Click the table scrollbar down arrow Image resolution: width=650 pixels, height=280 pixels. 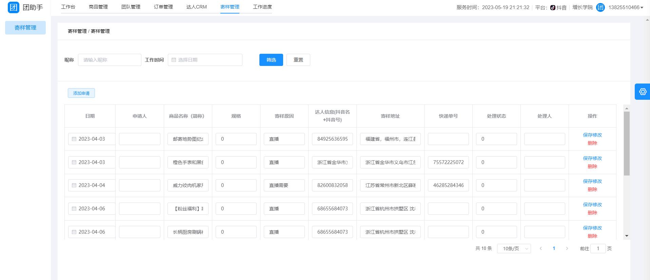tap(627, 236)
